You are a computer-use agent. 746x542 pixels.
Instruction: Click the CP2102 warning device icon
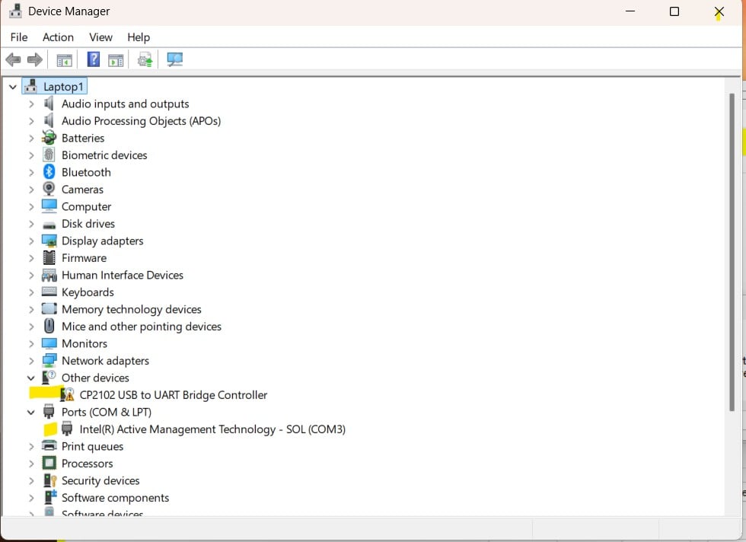pyautogui.click(x=67, y=394)
